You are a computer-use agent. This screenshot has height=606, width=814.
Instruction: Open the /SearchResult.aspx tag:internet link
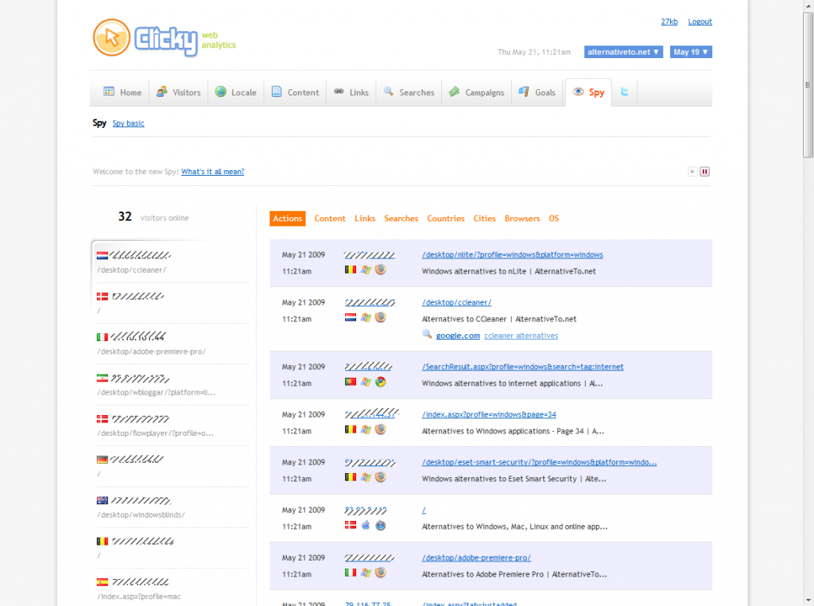pos(523,367)
